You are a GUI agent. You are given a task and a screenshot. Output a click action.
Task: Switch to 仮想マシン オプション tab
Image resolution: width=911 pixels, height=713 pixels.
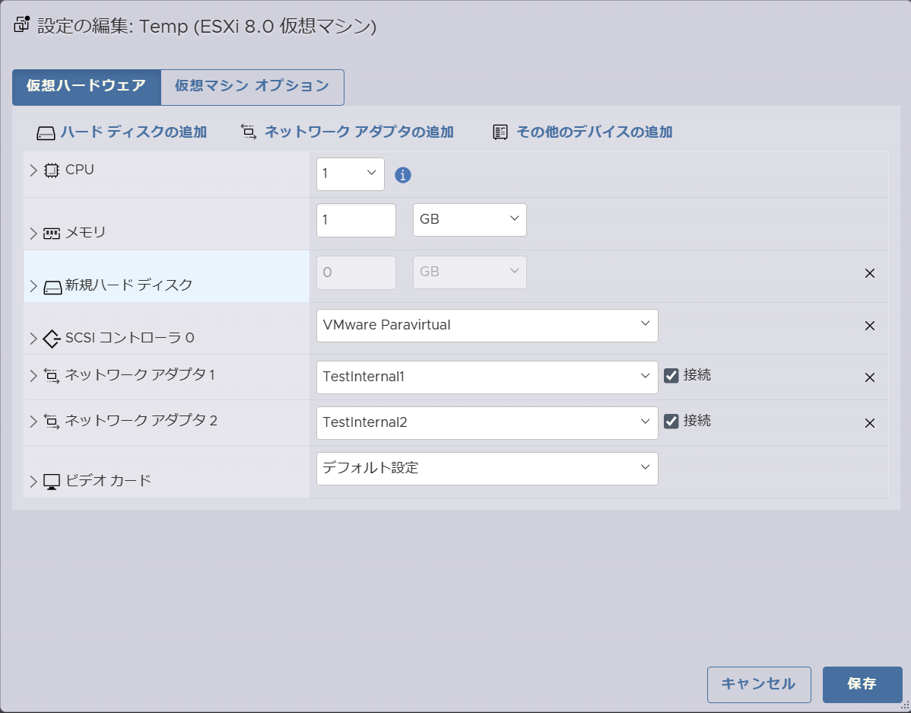tap(252, 88)
